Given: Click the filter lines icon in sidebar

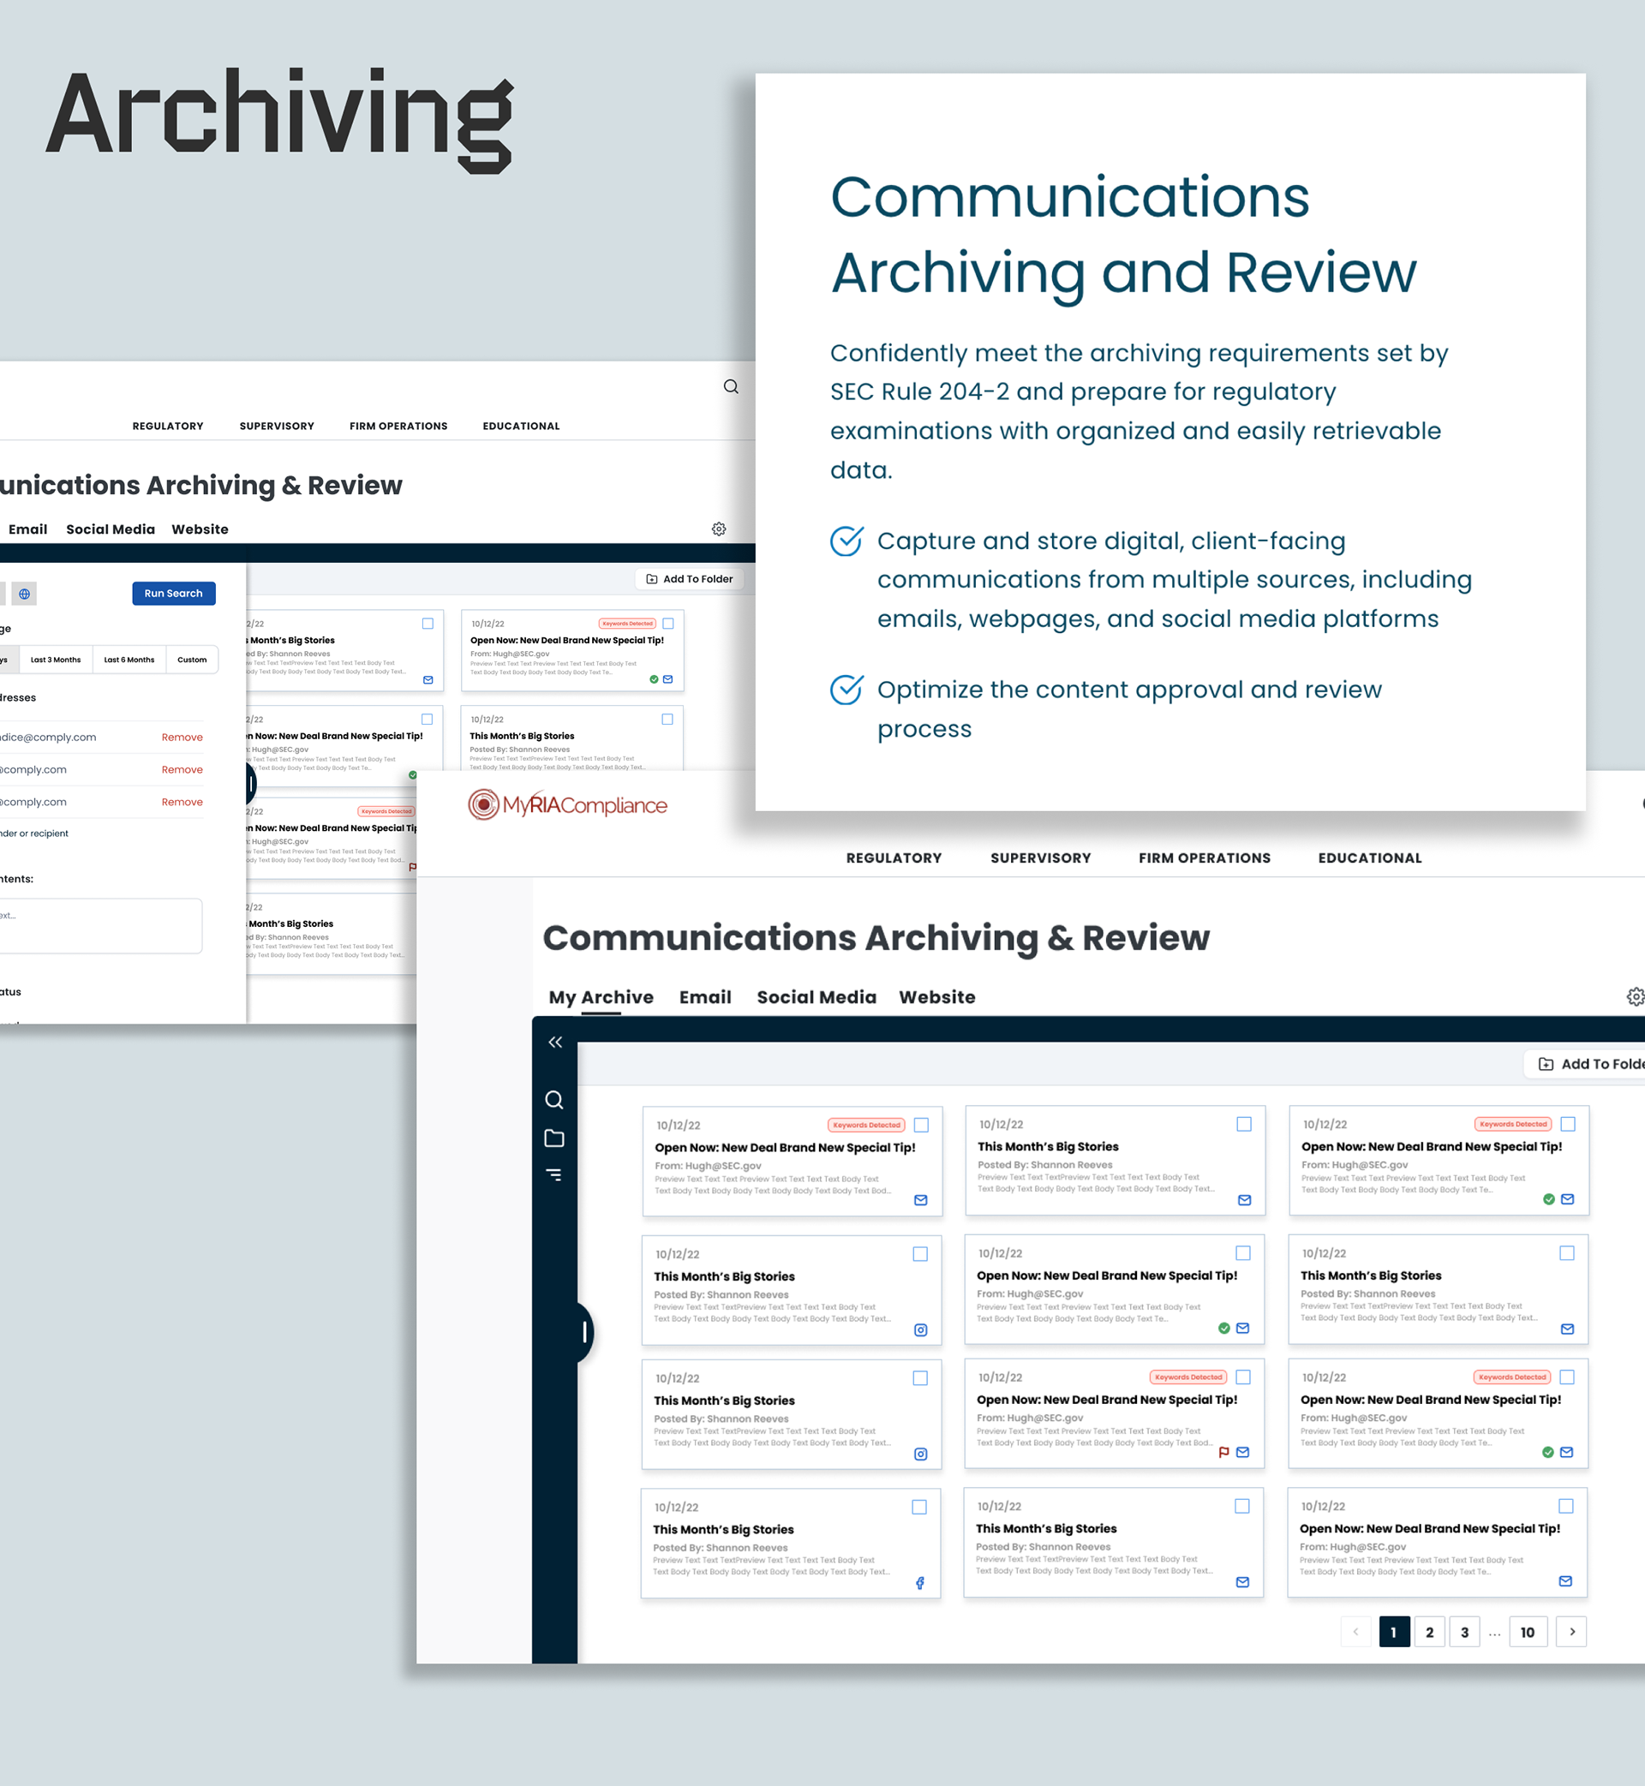Looking at the screenshot, I should [x=553, y=1175].
